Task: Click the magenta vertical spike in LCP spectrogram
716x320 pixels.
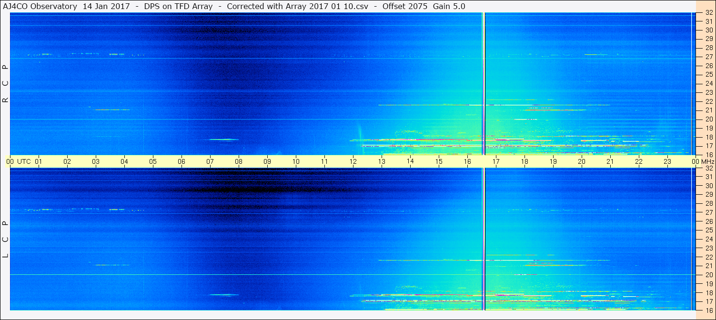Action: click(x=484, y=239)
